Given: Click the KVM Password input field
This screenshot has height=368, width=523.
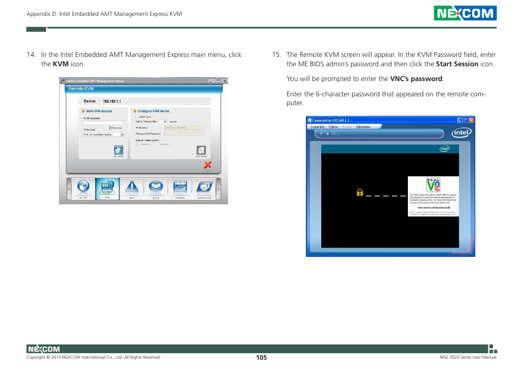Looking at the screenshot, I should (x=104, y=123).
